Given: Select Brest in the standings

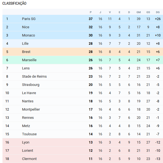Looking at the screenshot, I should (26, 52).
